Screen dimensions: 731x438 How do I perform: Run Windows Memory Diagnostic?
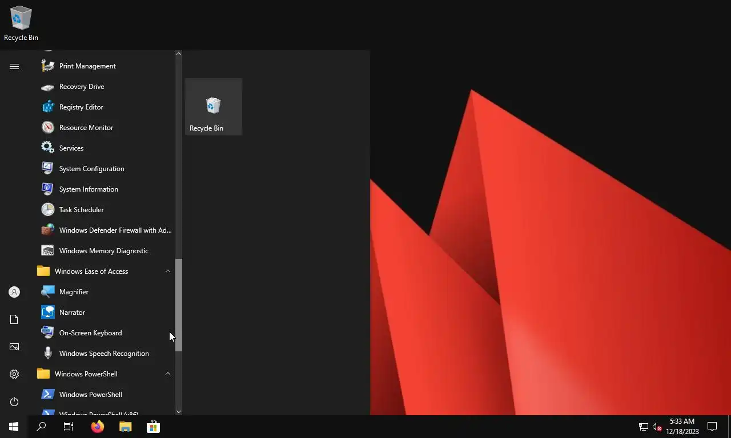pyautogui.click(x=106, y=251)
